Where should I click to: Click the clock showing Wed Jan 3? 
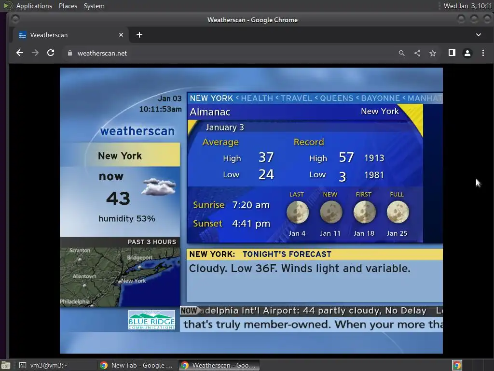click(x=467, y=6)
